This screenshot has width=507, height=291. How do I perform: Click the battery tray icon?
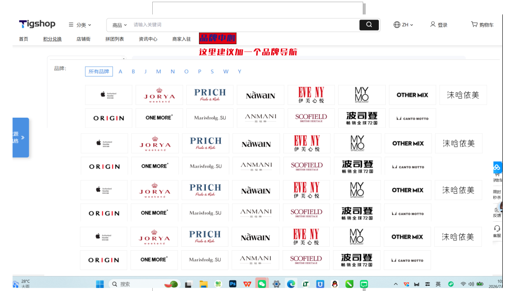pyautogui.click(x=480, y=284)
